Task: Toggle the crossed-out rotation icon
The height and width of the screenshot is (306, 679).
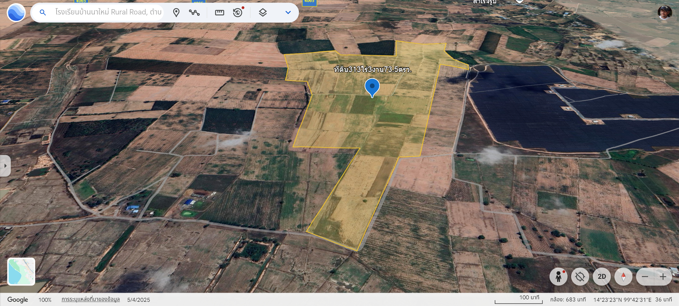Action: tap(580, 277)
